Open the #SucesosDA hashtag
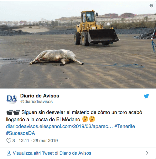The height and width of the screenshot is (159, 156). pyautogui.click(x=20, y=133)
